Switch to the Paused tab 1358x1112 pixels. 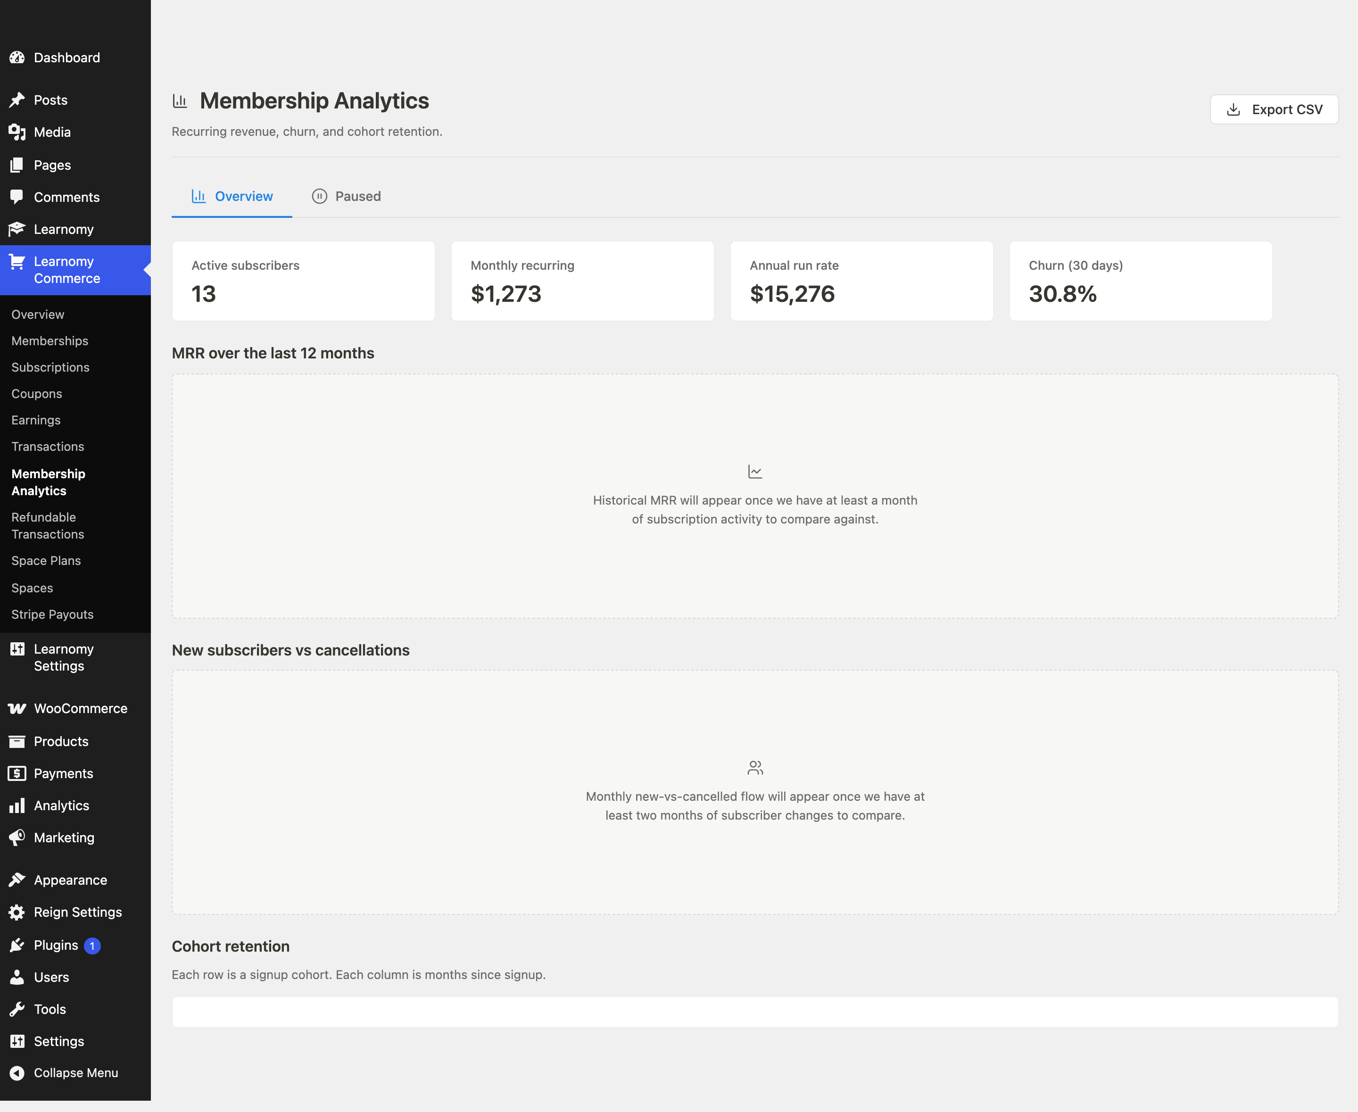point(346,196)
